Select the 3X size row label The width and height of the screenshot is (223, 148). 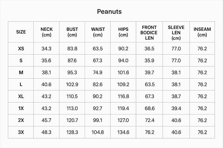(x=21, y=132)
